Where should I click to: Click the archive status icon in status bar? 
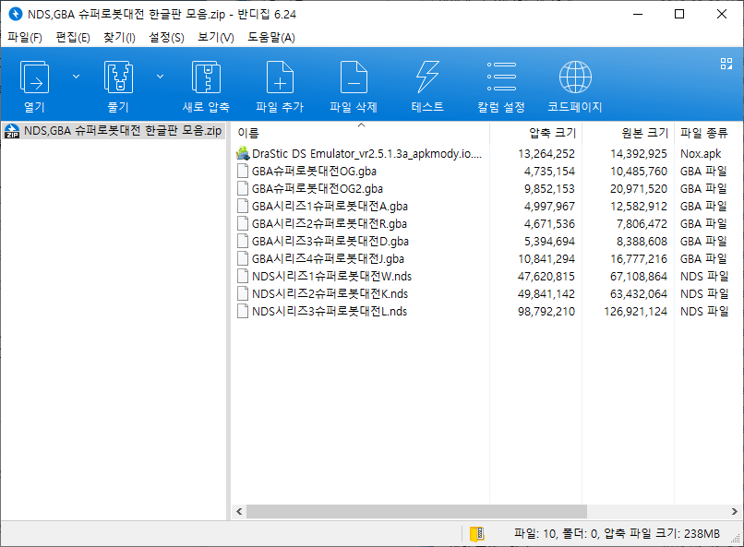point(476,533)
